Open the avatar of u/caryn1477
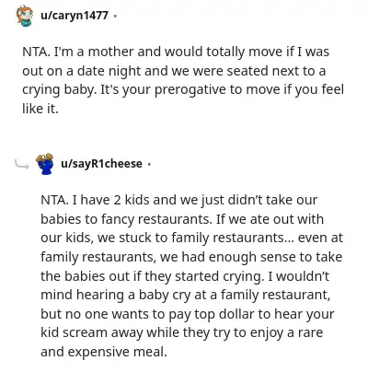 pos(25,16)
